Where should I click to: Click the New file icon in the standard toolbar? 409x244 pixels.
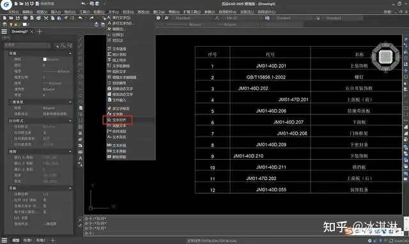pyautogui.click(x=4, y=18)
